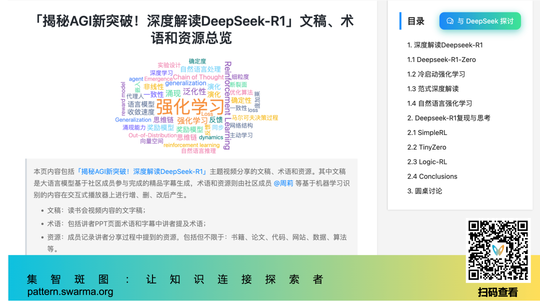Screen dimensions: 540x304
Task: Click 自然语言推理 in the word cloud
Action: pyautogui.click(x=198, y=151)
